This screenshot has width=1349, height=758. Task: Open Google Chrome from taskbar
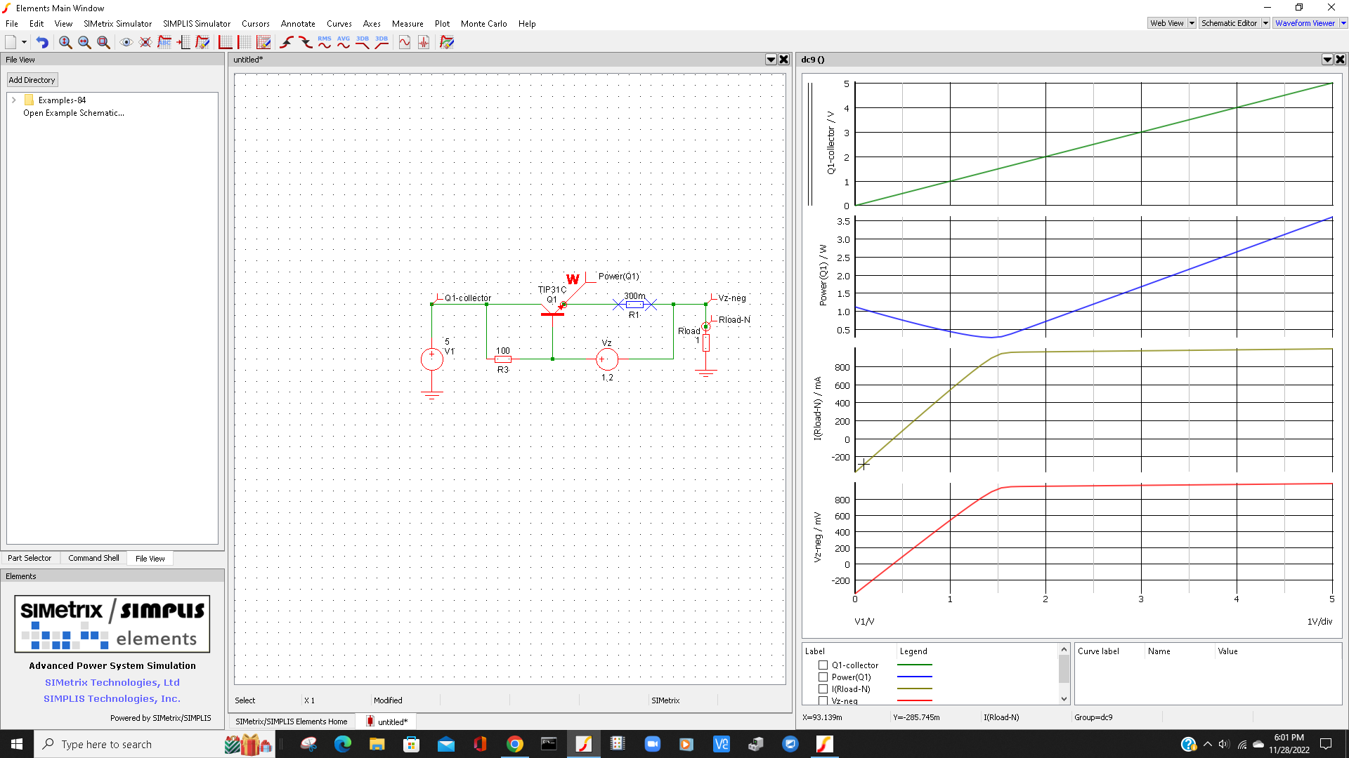(x=514, y=744)
